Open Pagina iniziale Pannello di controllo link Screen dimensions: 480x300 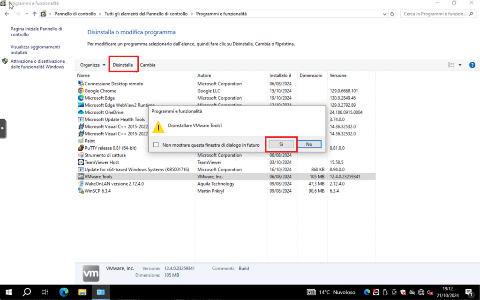tap(37, 31)
